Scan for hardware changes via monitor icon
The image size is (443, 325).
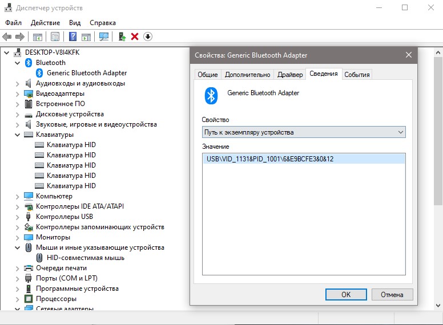pyautogui.click(x=104, y=36)
